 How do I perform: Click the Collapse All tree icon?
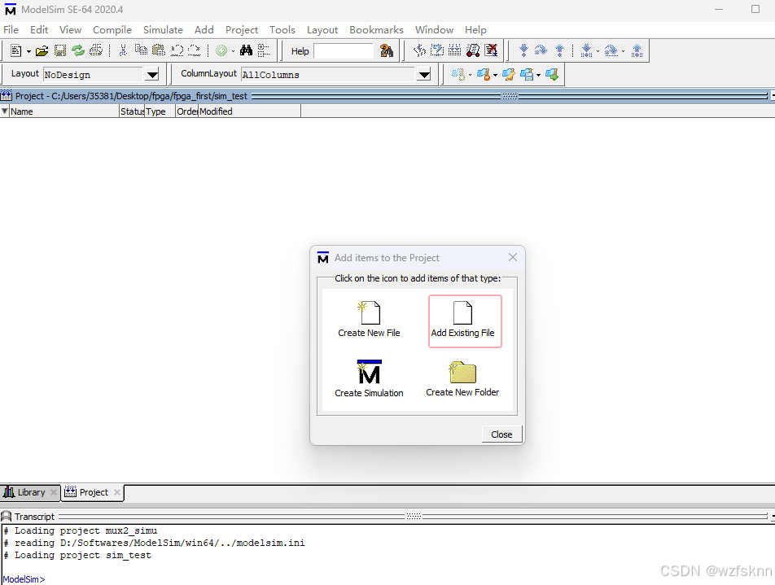click(264, 50)
